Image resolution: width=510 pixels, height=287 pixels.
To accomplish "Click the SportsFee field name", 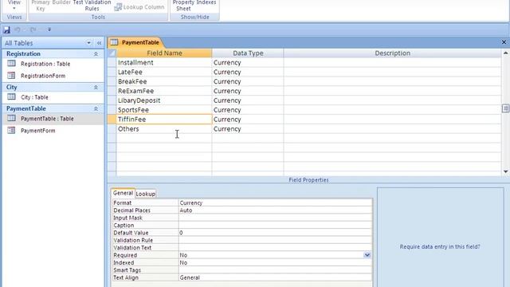I will pyautogui.click(x=133, y=110).
